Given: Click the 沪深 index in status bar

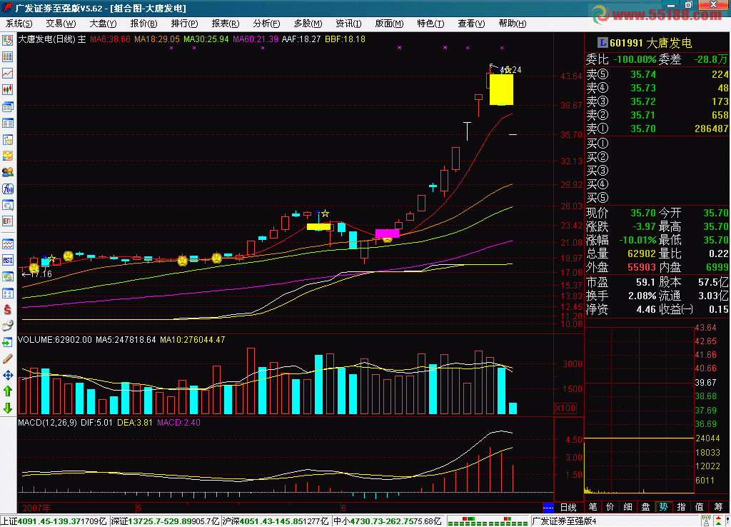Looking at the screenshot, I should point(276,521).
